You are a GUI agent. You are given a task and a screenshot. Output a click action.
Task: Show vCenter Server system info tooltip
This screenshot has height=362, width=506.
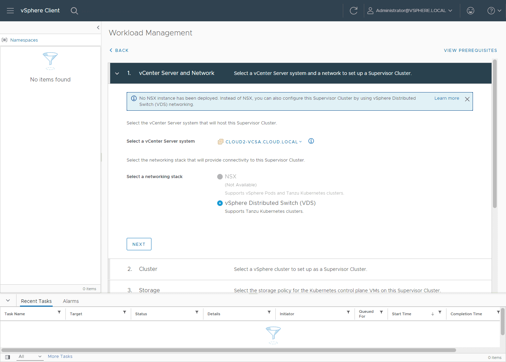311,141
